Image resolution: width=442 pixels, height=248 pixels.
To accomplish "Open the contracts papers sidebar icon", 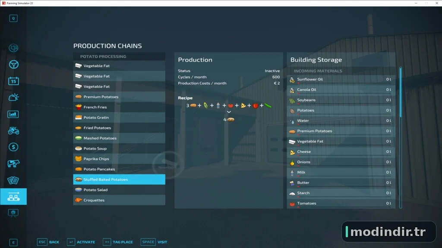I will coord(13,180).
